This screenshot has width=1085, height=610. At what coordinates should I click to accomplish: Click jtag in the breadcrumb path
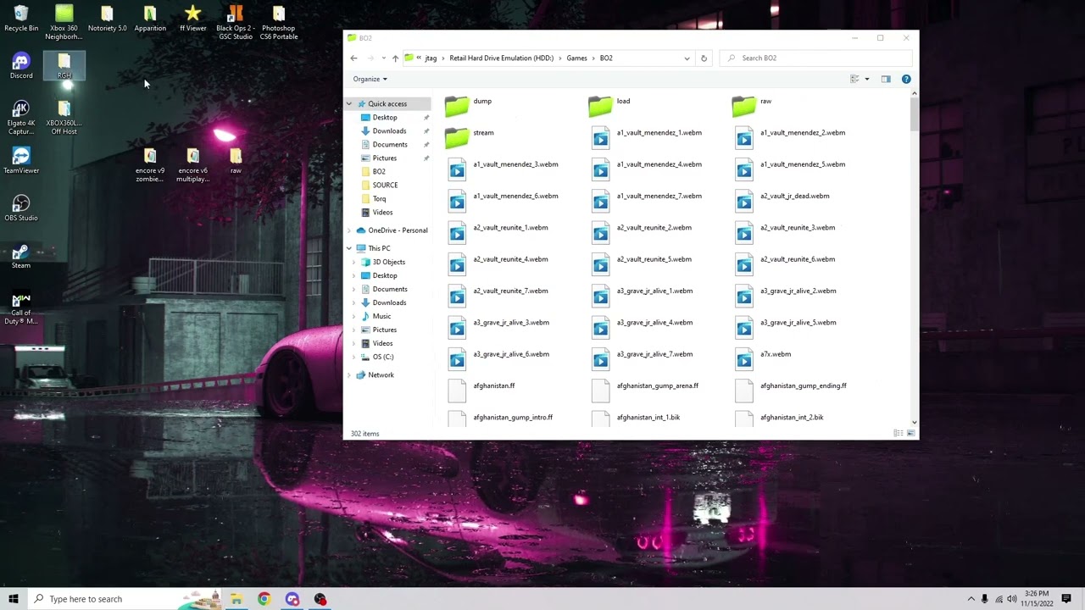pyautogui.click(x=431, y=58)
